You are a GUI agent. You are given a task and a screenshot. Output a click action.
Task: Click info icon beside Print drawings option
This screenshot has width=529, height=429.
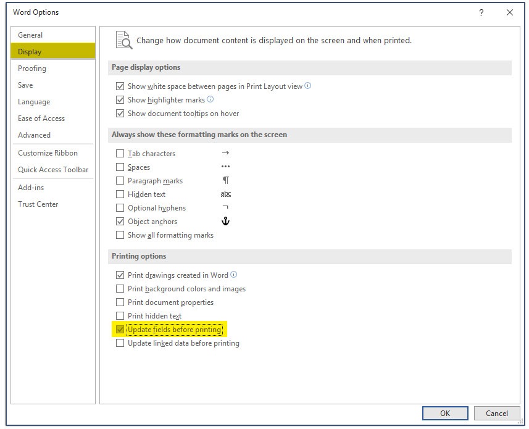(234, 275)
